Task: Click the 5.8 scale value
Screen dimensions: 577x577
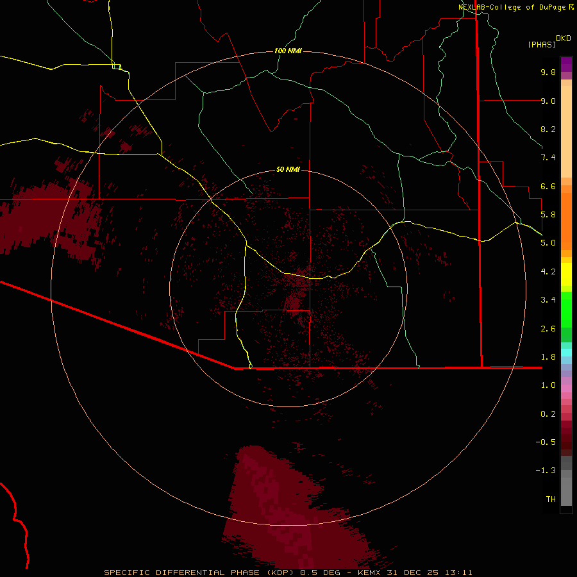Action: pos(548,215)
